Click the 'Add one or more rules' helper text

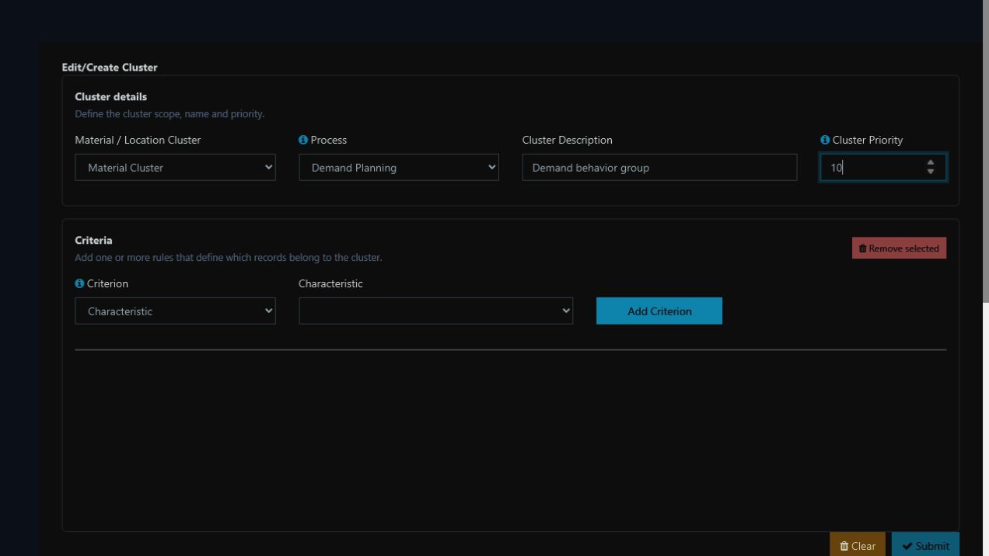coord(229,258)
